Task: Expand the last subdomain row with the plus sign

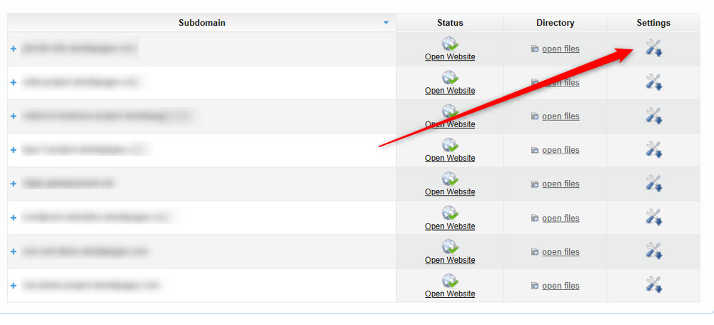Action: 14,286
